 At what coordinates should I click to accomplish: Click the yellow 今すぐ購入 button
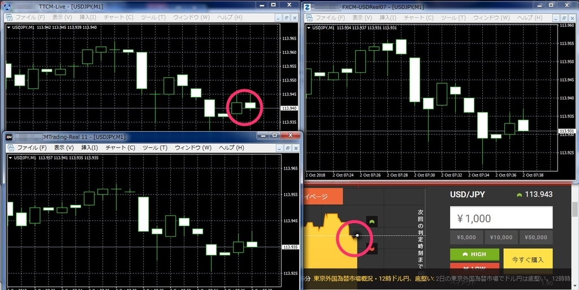tap(528, 259)
